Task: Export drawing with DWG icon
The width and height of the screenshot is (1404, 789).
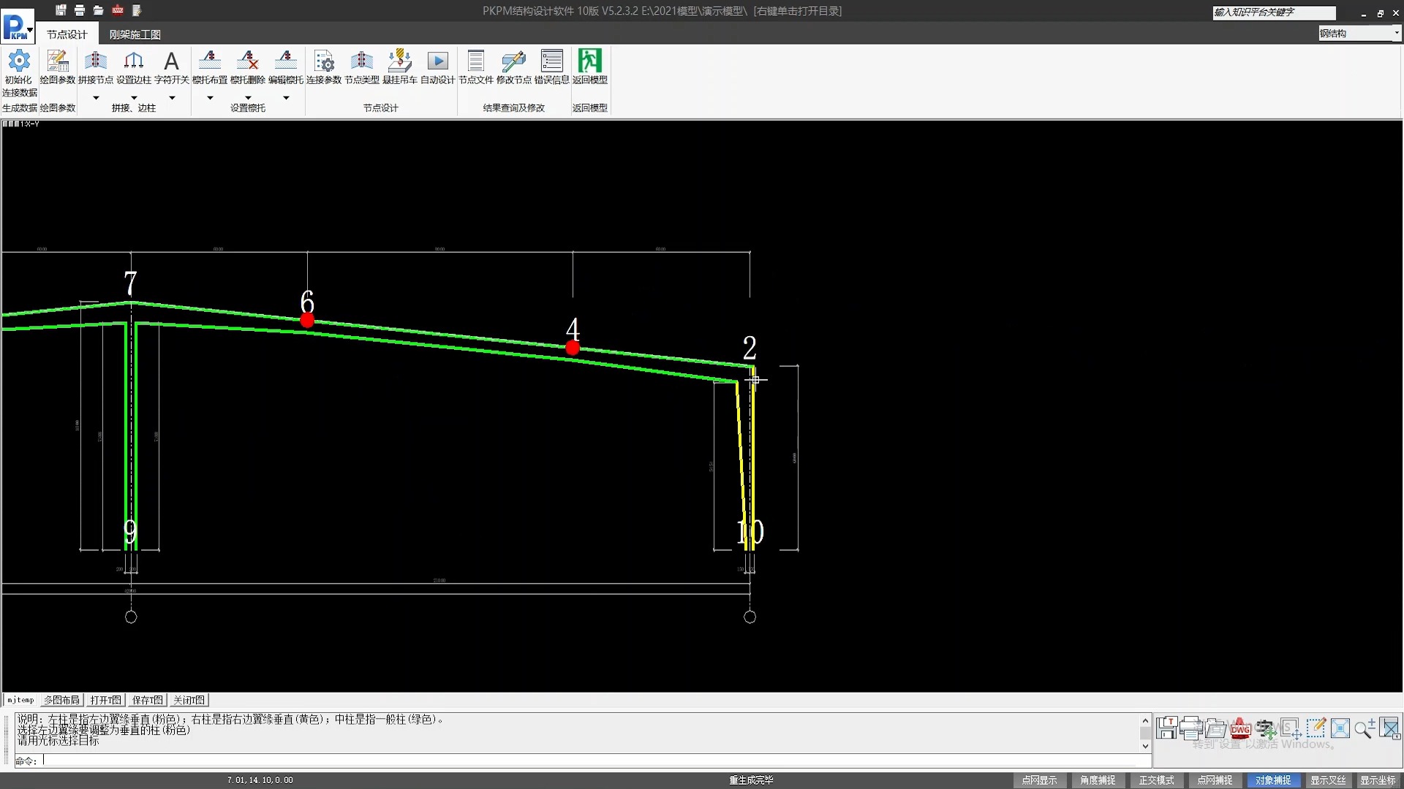Action: (1240, 728)
